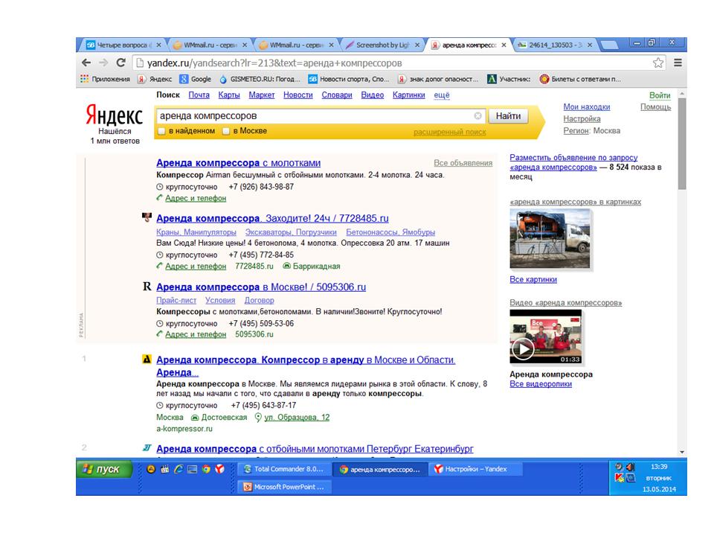The height and width of the screenshot is (536, 714).
Task: Open the Участник bookmark
Action: (509, 79)
